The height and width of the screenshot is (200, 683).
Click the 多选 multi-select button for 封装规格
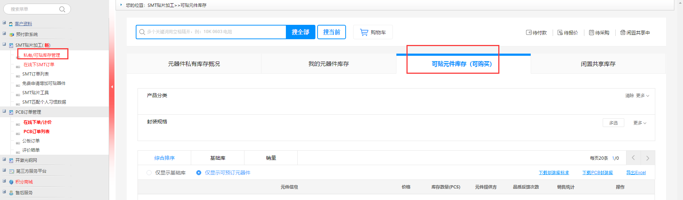click(x=613, y=123)
